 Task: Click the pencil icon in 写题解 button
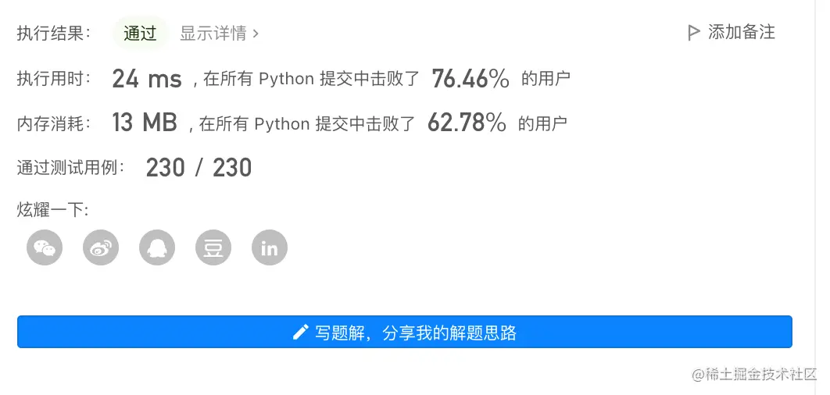click(x=300, y=333)
